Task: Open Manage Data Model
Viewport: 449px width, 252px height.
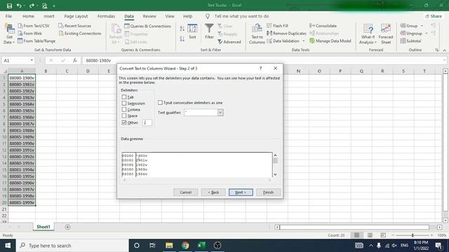Action: pyautogui.click(x=330, y=41)
